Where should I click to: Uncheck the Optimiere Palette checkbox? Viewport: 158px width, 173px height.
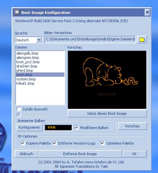(102, 143)
